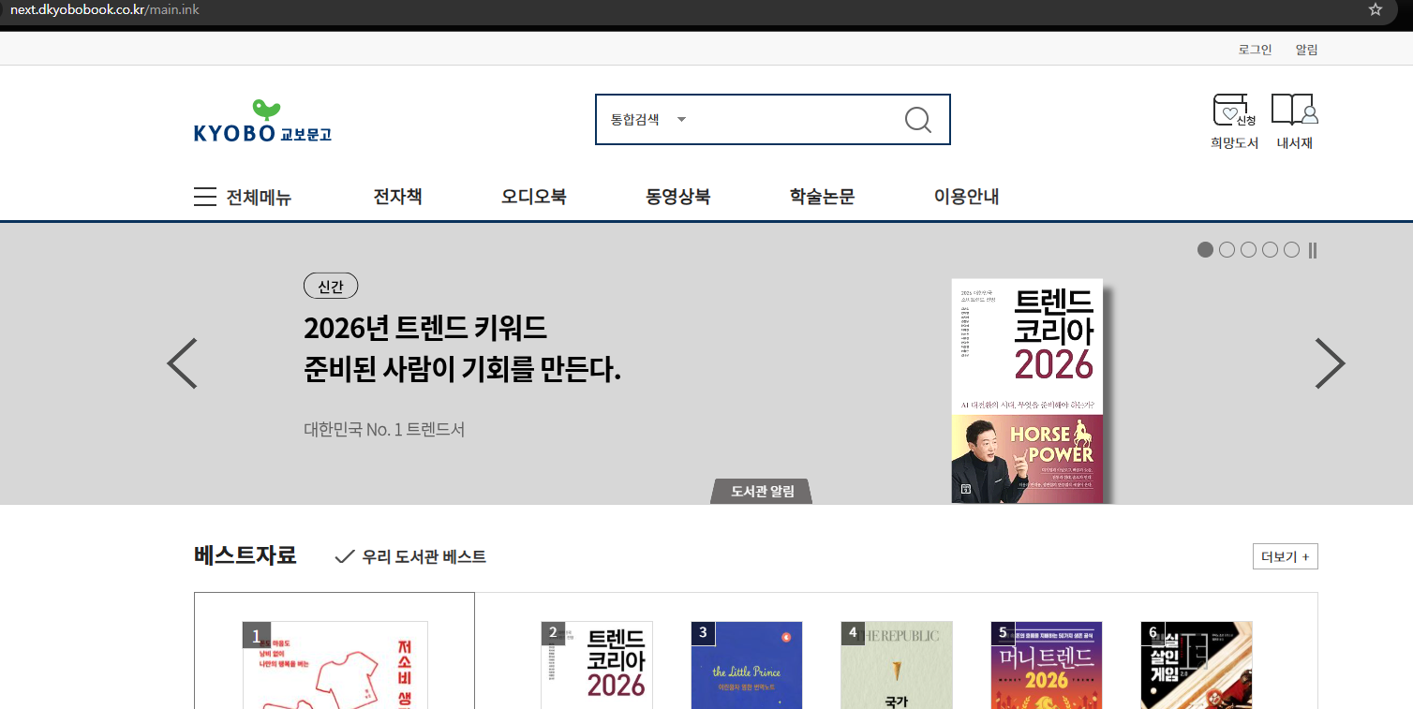The height and width of the screenshot is (709, 1413).
Task: Click the 대한민국 No. 1 트렌드서 caption
Action: [x=384, y=430]
